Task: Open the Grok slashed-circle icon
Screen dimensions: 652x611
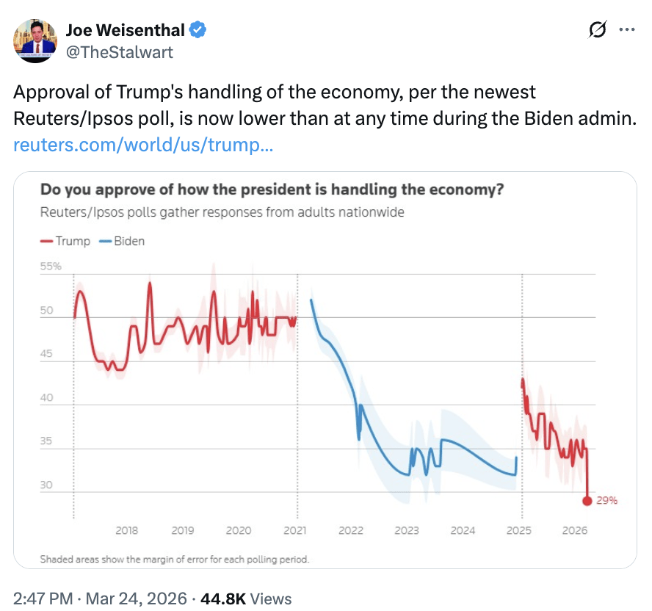Action: point(598,30)
